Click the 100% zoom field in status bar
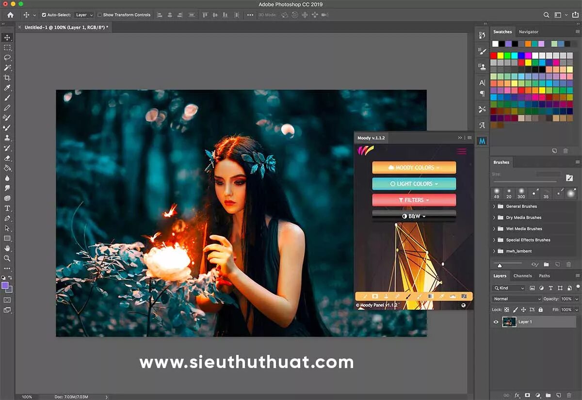The image size is (582, 400). coord(27,397)
